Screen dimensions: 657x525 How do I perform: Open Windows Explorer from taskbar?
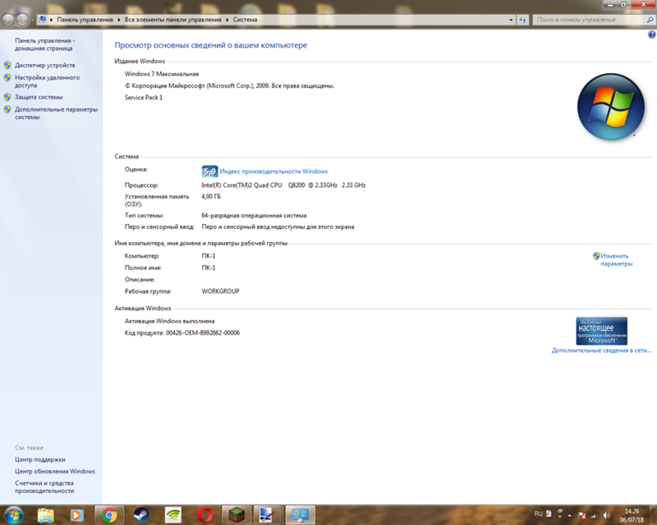pyautogui.click(x=45, y=515)
